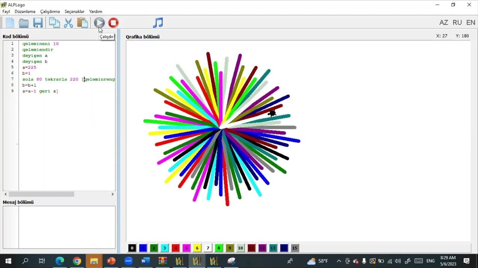Click code line starting 'sola 80 təkrarla'
The height and width of the screenshot is (268, 478).
point(68,79)
